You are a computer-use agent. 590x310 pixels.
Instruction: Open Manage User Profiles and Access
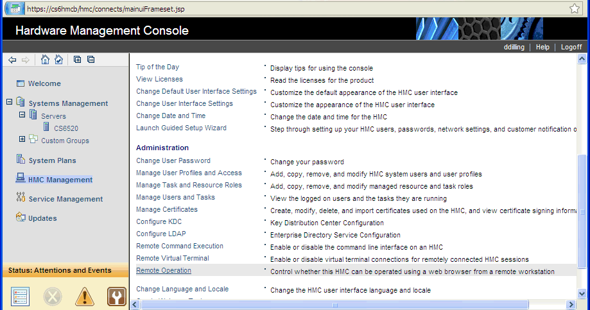point(189,173)
